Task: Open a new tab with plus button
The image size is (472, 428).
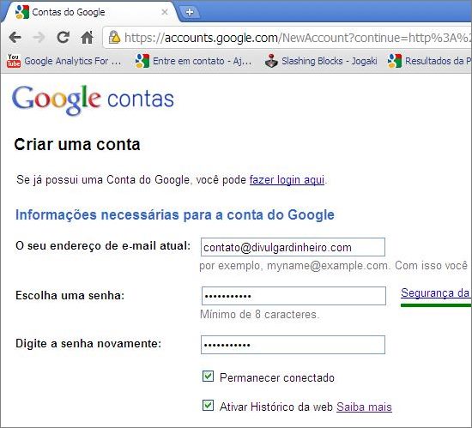Action: 190,12
